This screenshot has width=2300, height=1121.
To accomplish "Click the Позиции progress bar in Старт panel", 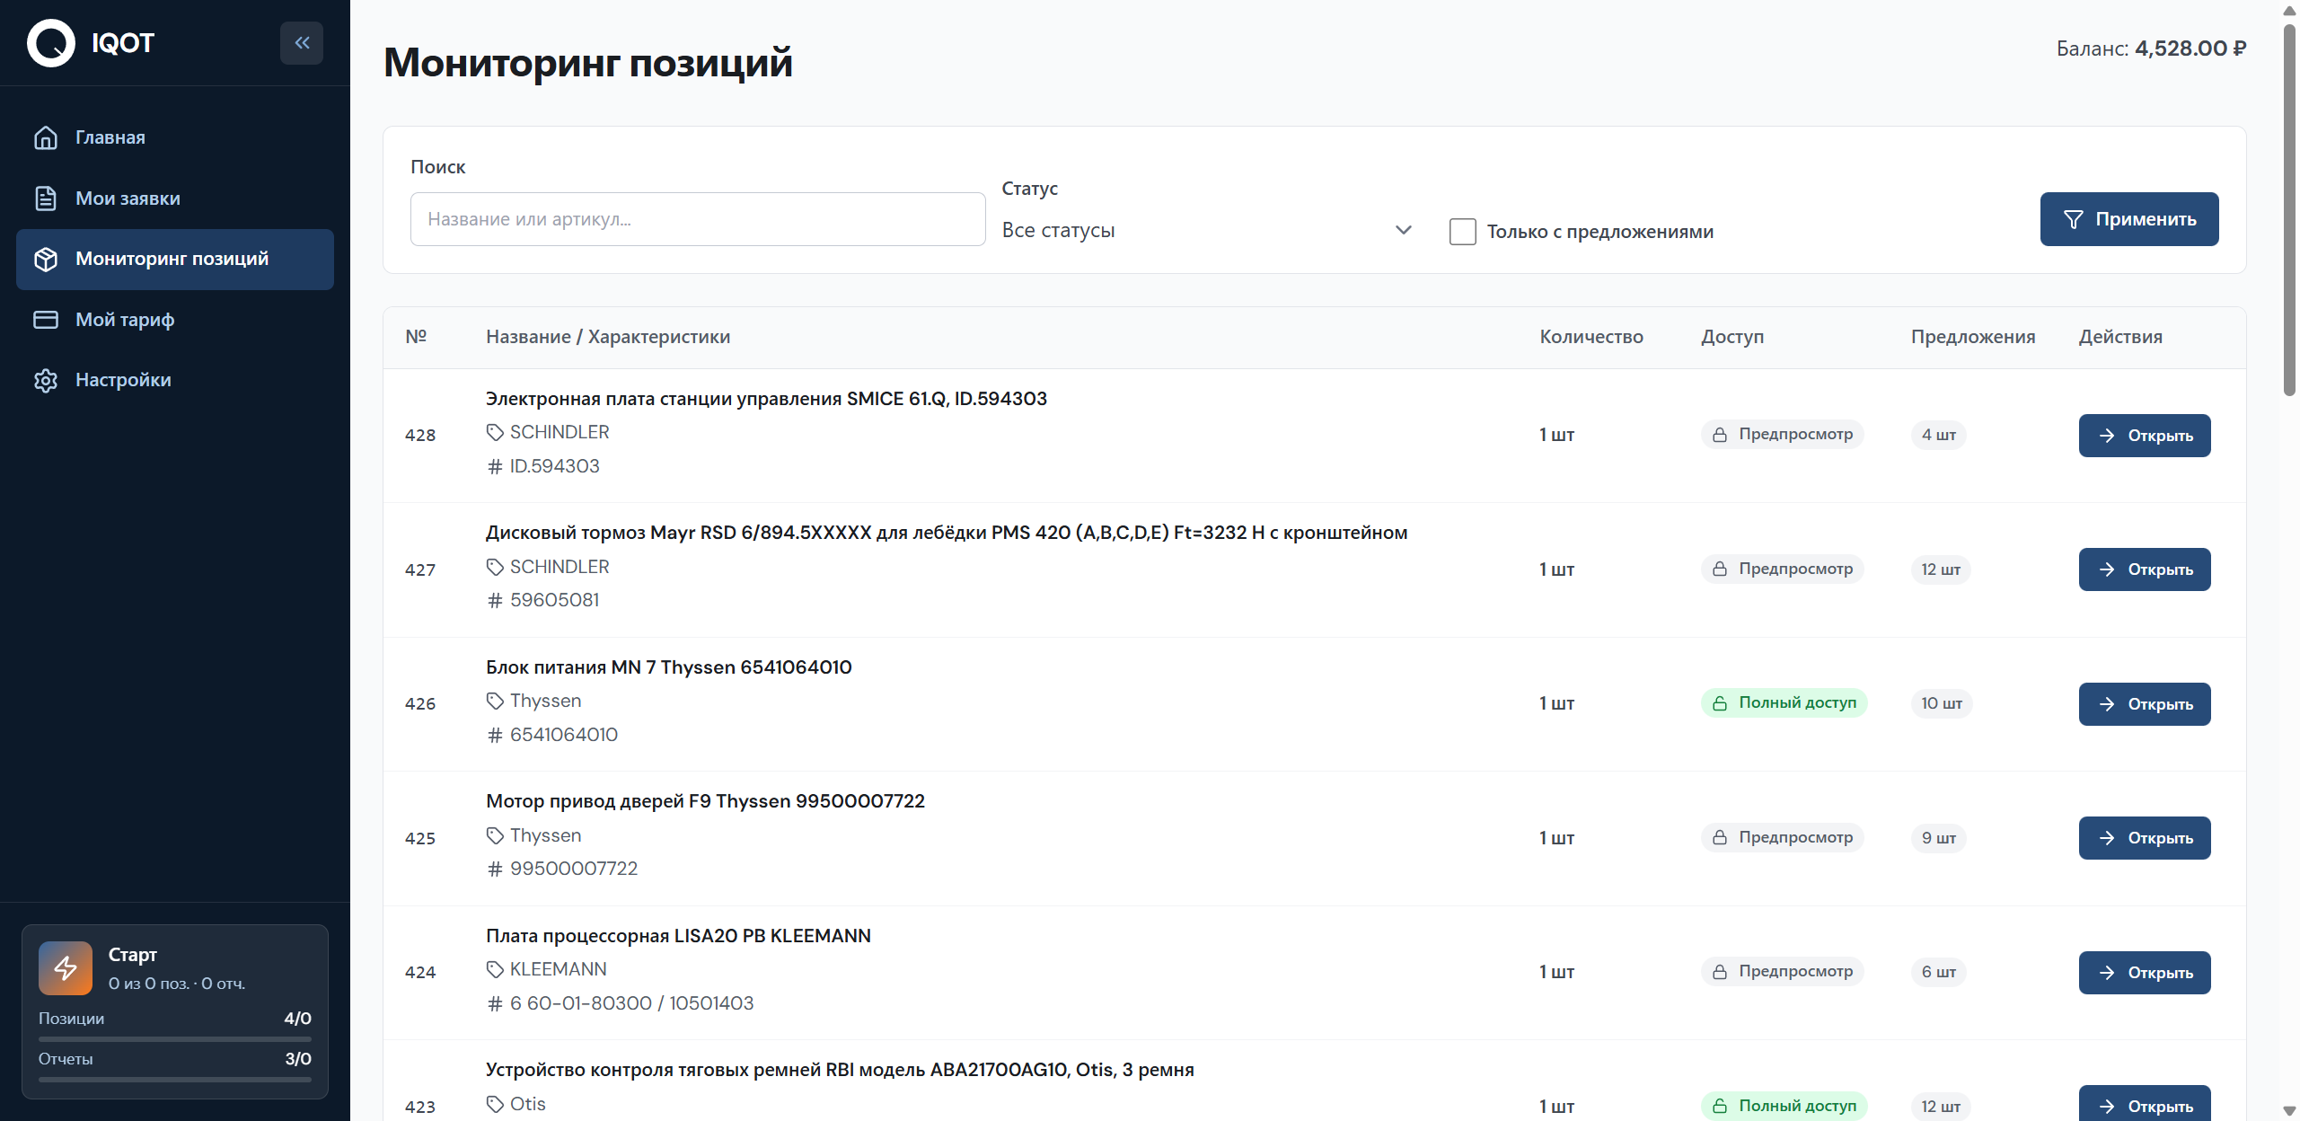I will 174,1039.
